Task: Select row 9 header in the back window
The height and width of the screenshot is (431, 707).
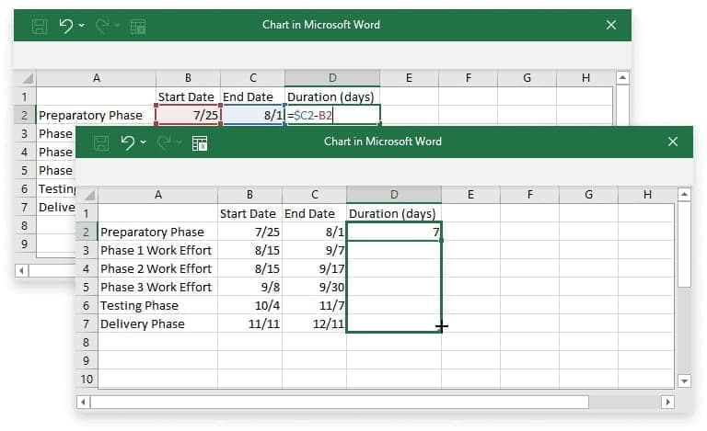Action: pos(24,244)
